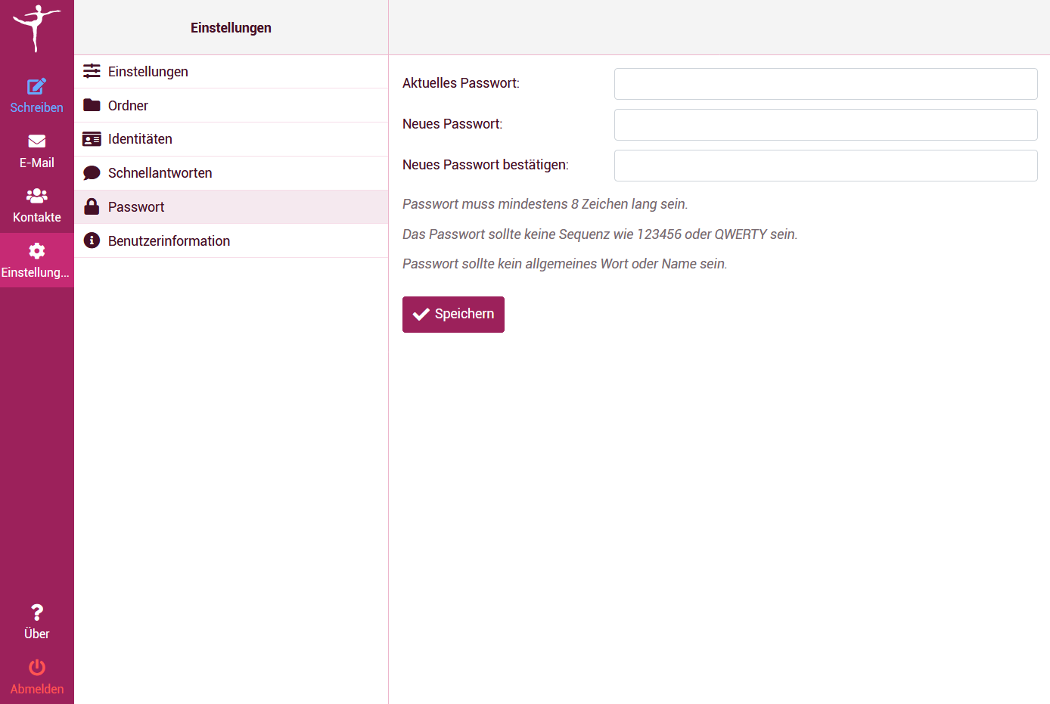Click the lock icon beside Passwort
This screenshot has width=1050, height=704.
point(92,206)
